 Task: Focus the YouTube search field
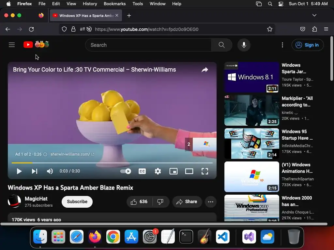(148, 45)
